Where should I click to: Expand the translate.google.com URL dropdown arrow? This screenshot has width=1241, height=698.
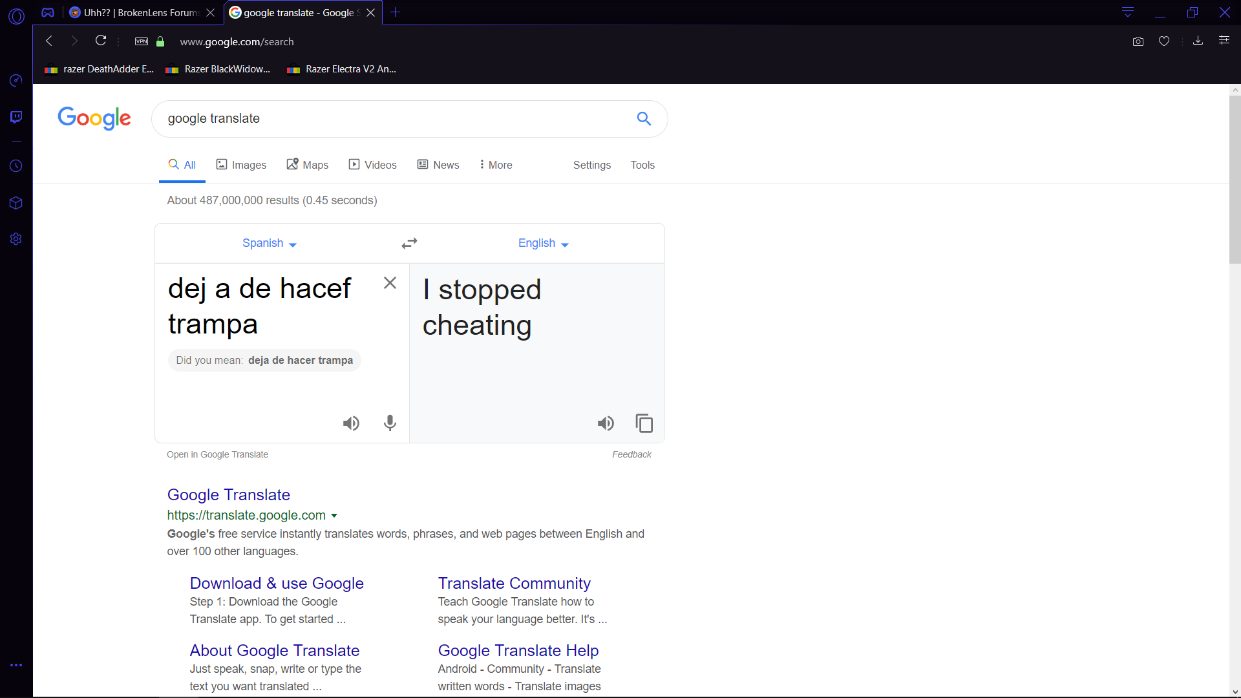(334, 516)
